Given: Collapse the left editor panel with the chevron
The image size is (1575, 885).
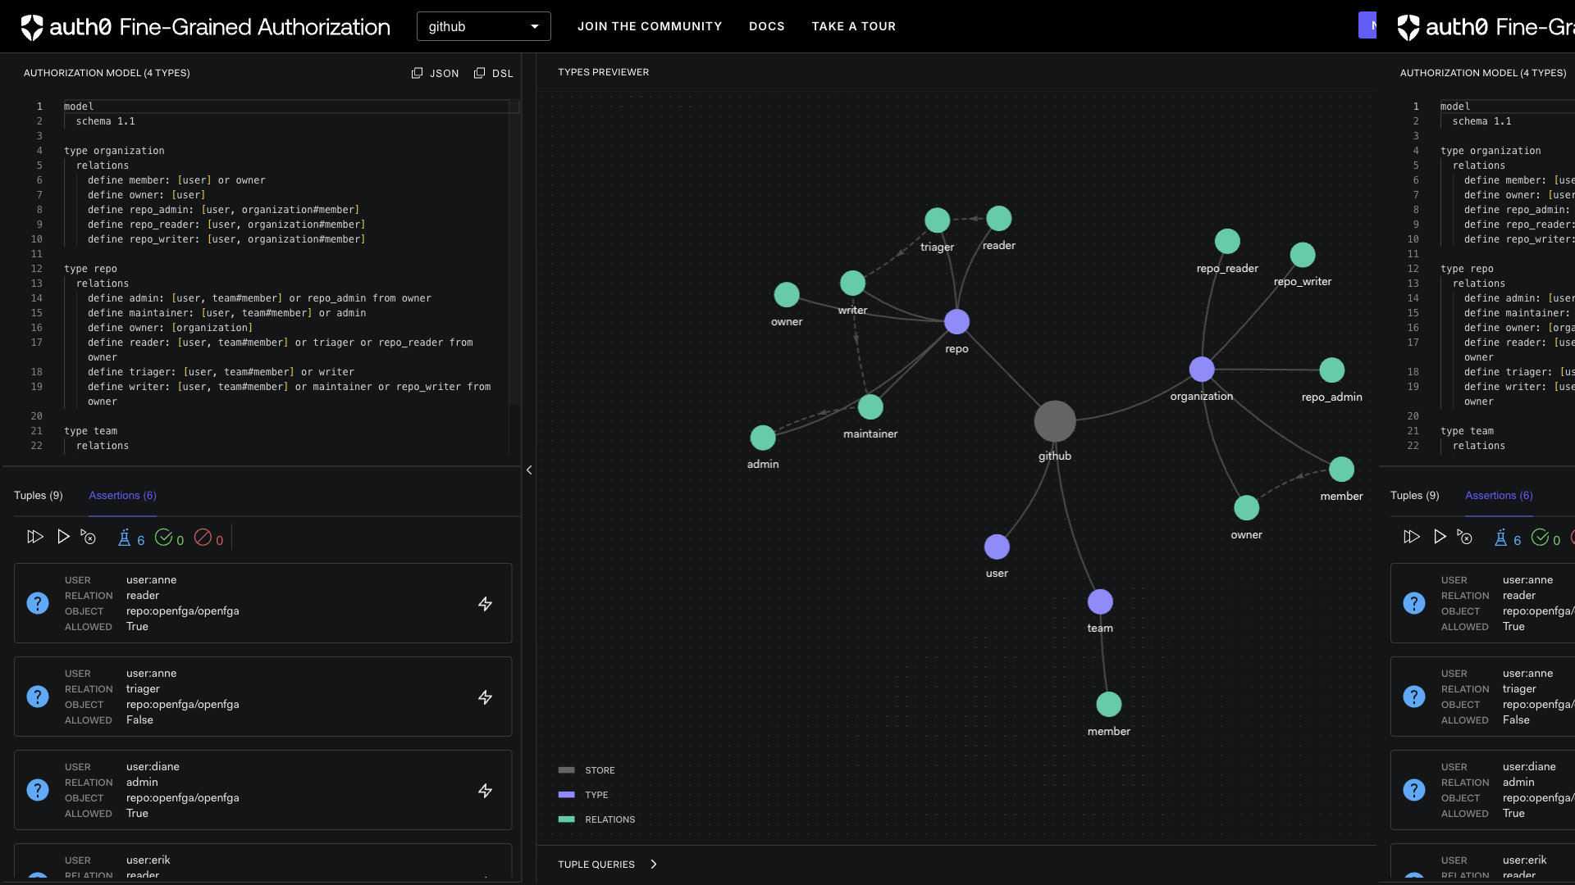Looking at the screenshot, I should tap(529, 470).
